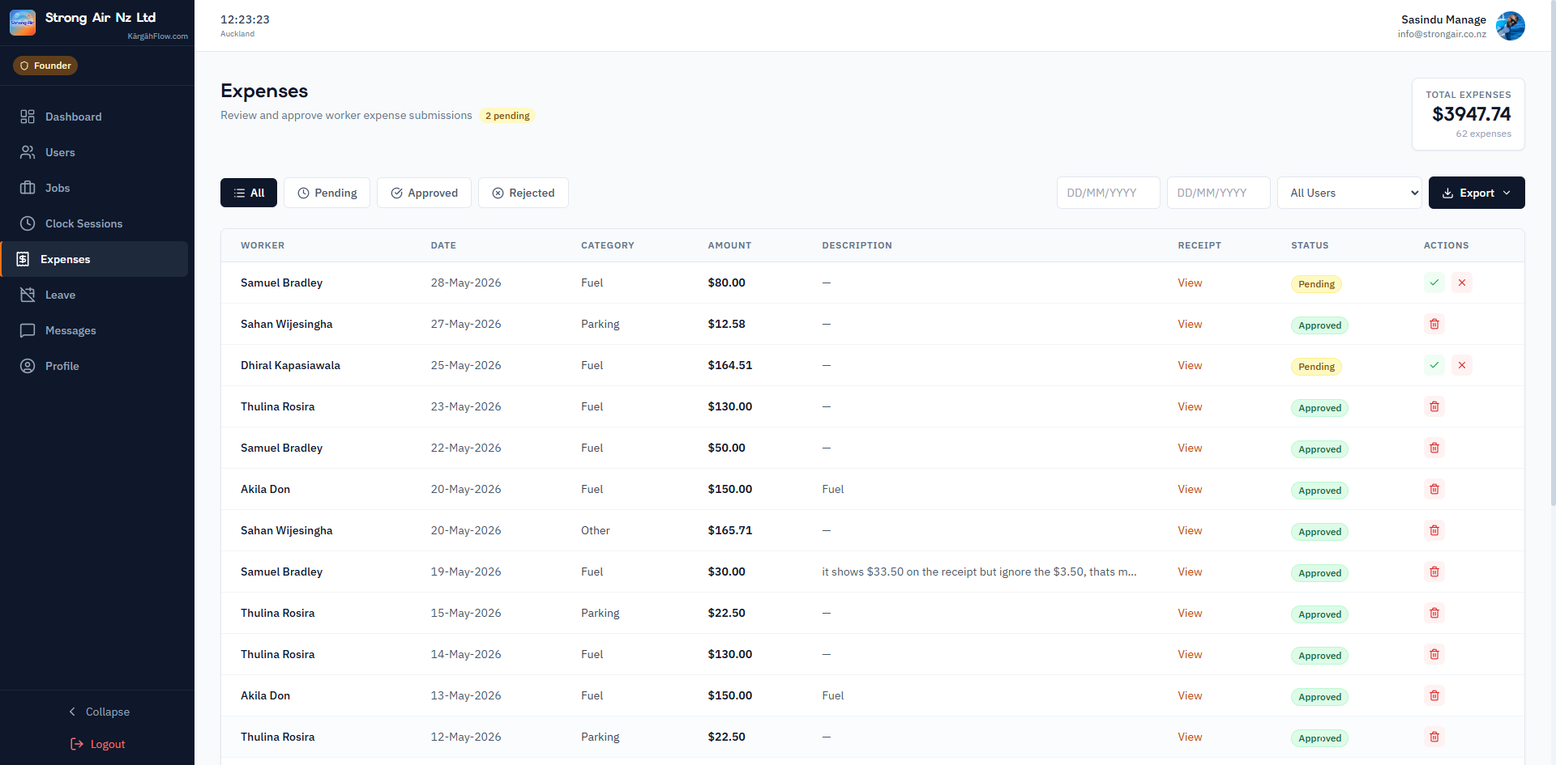Click the STATUS column header
The image size is (1556, 765).
1310,245
